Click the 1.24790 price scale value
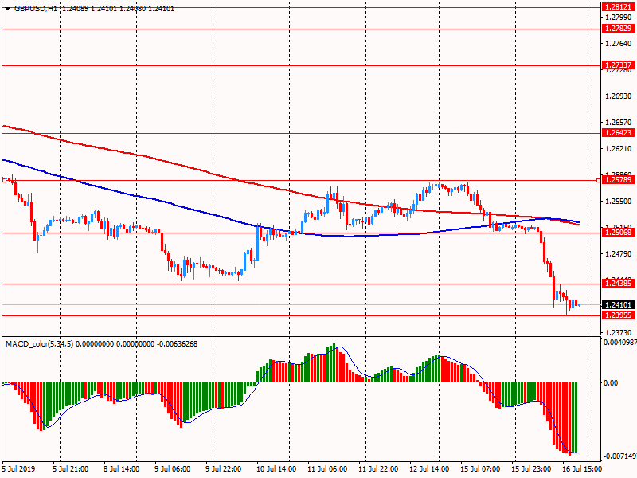This screenshot has width=637, height=478. pos(619,254)
